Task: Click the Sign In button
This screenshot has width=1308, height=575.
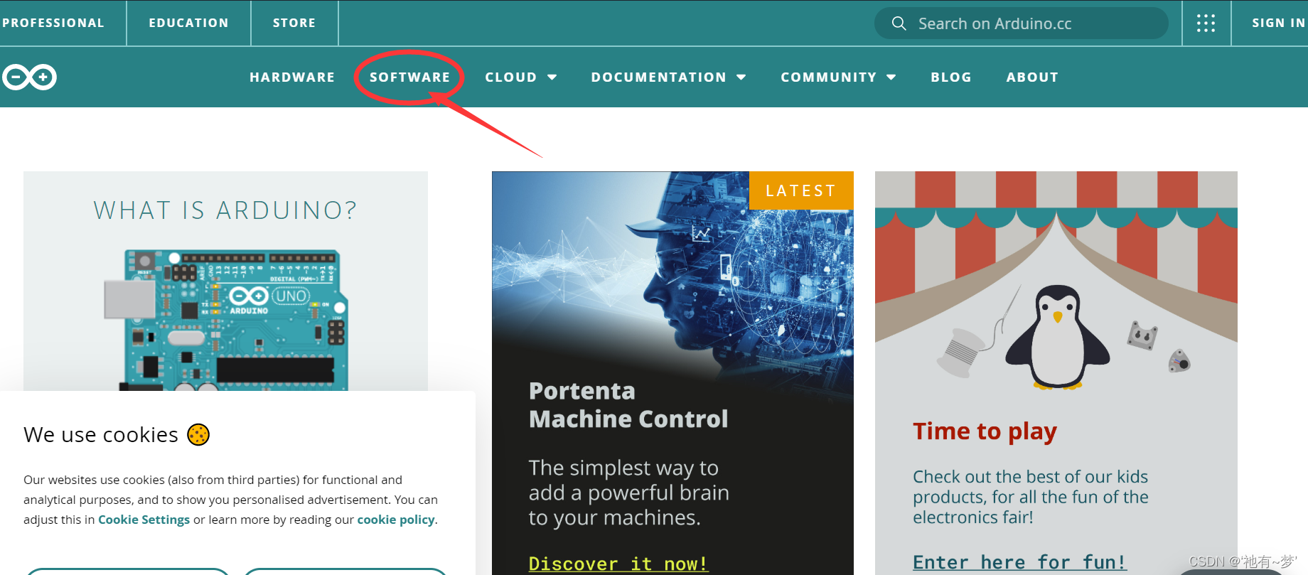Action: click(x=1277, y=23)
